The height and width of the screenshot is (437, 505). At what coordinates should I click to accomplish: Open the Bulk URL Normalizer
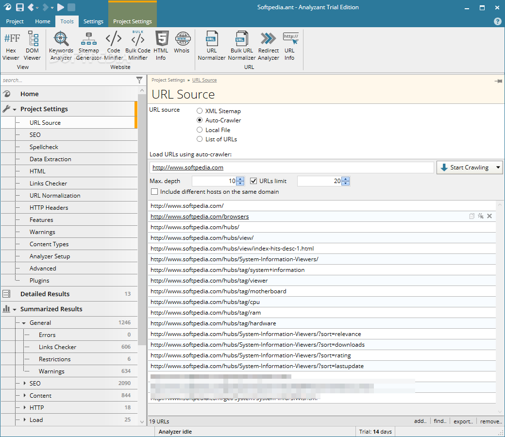click(242, 46)
